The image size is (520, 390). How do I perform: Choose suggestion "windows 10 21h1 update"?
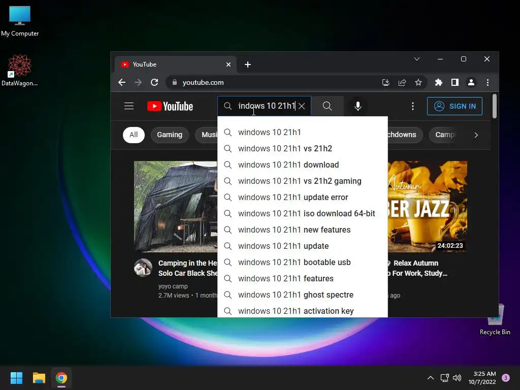click(x=303, y=246)
